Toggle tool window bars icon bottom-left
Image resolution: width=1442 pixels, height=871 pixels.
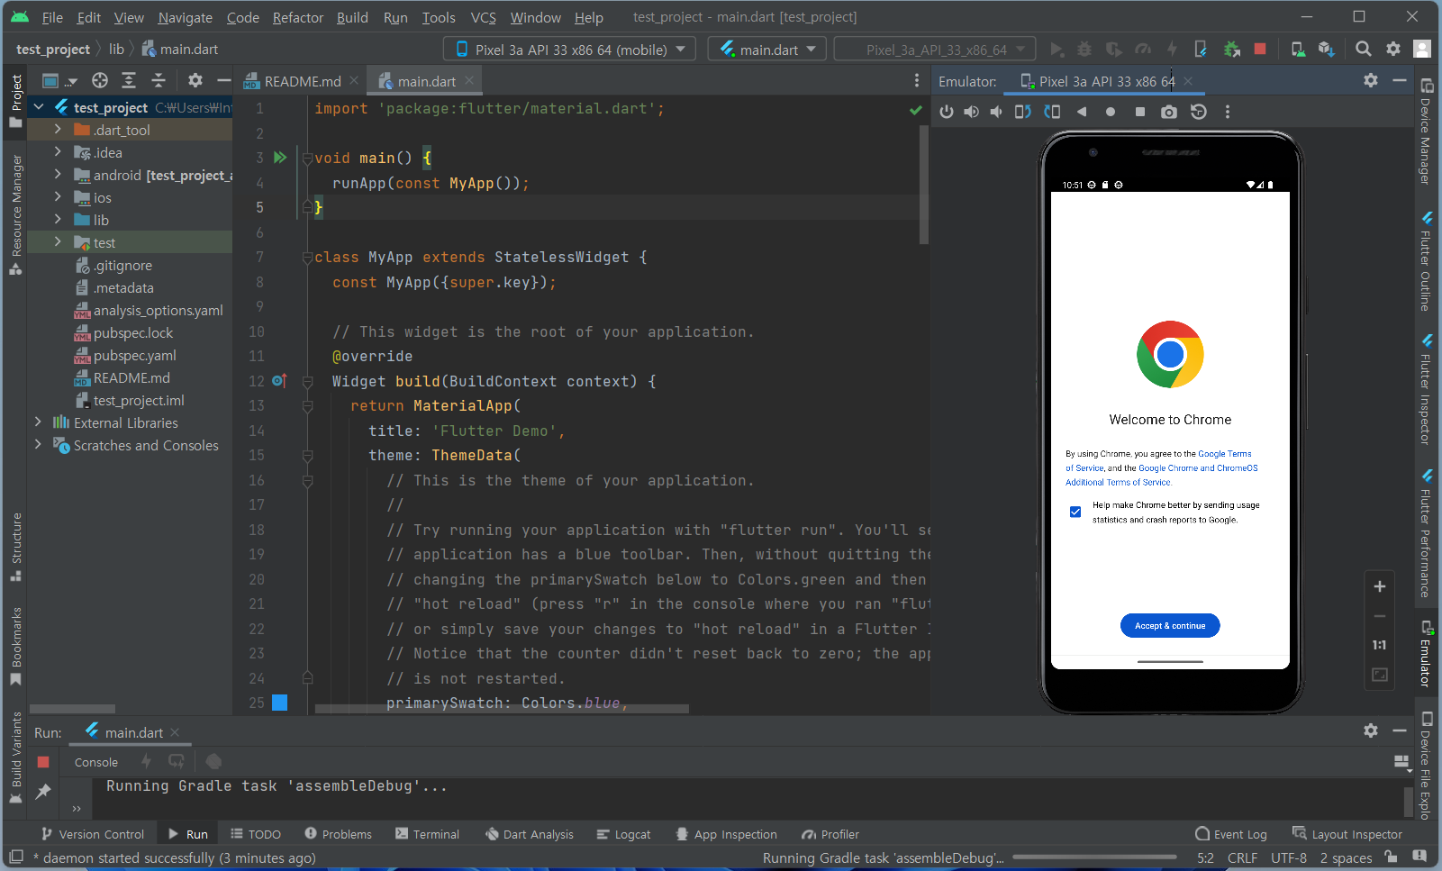[15, 856]
